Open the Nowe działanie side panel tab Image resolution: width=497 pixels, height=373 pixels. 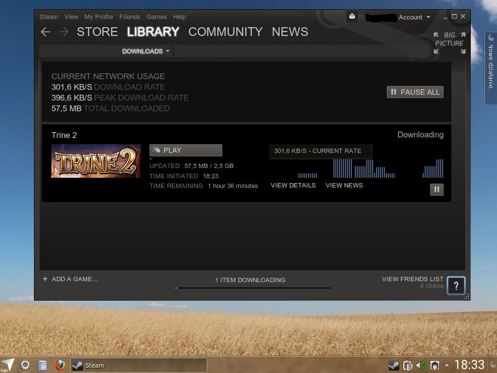491,68
